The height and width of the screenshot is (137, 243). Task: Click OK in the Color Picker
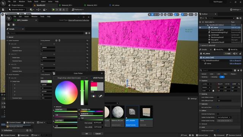(87, 134)
